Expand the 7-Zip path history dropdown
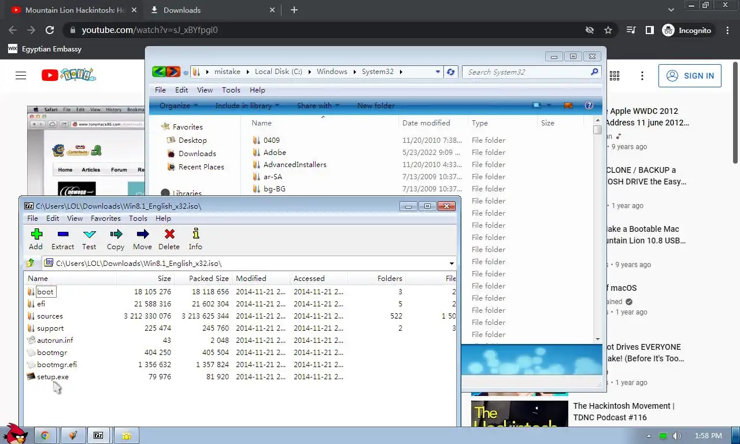The width and height of the screenshot is (740, 444). (452, 264)
